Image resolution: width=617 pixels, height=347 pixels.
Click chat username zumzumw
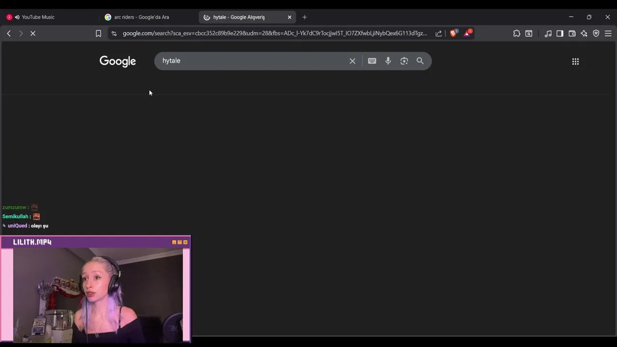coord(14,207)
